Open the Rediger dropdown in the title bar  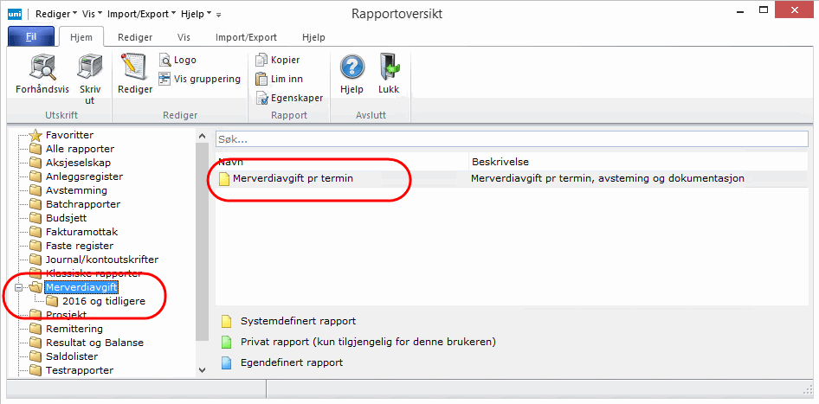pyautogui.click(x=56, y=14)
